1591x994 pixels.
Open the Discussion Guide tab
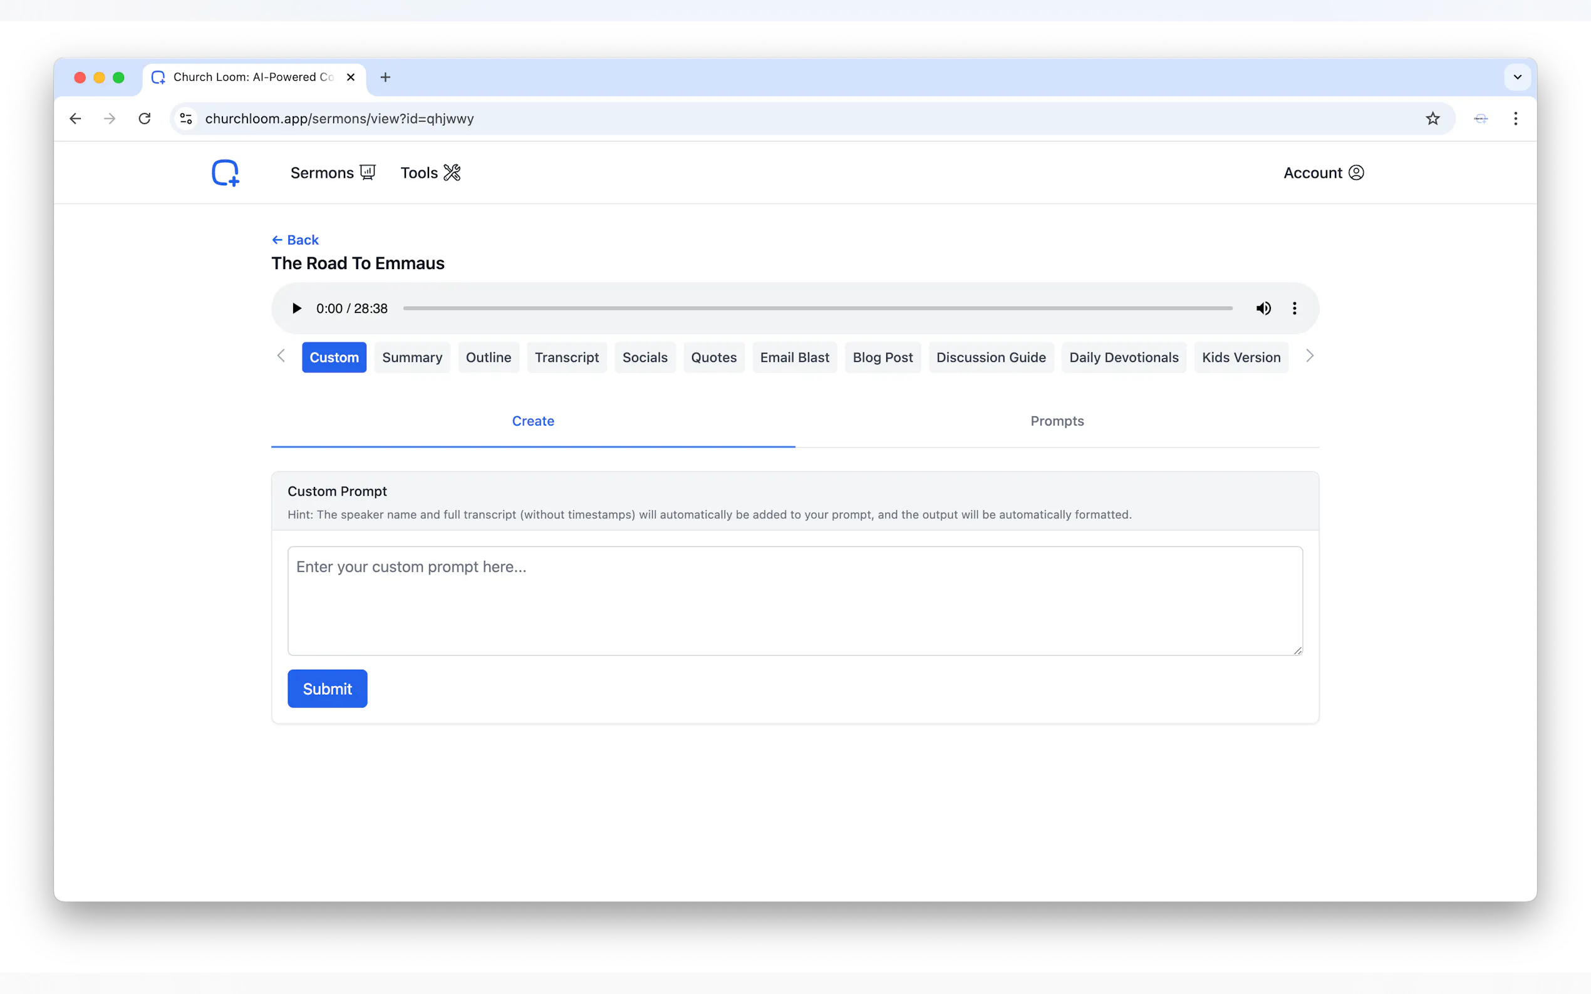point(990,357)
